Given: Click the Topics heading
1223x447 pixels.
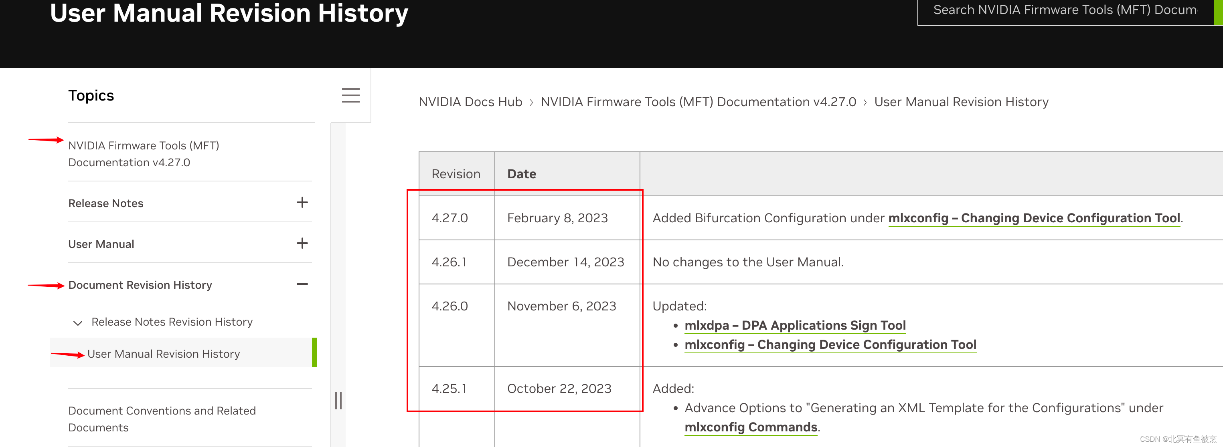Looking at the screenshot, I should (91, 95).
